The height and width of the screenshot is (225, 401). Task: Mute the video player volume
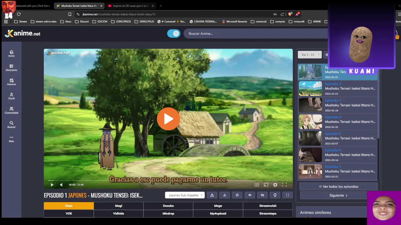point(61,185)
